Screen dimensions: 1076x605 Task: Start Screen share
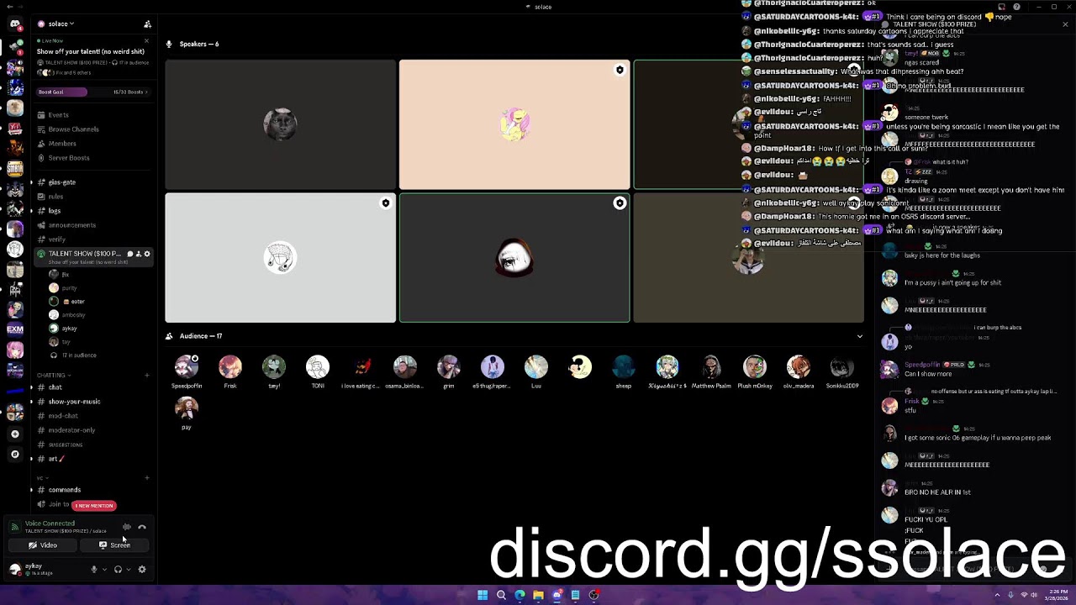pos(114,545)
